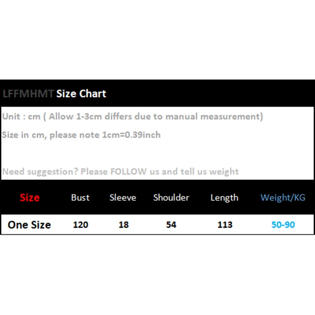The image size is (315, 315).
Task: Click the bust value 120
Action: (81, 225)
